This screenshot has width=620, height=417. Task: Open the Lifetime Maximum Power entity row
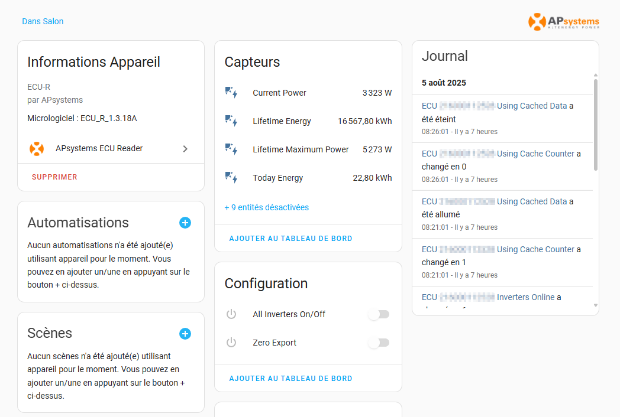pyautogui.click(x=308, y=149)
